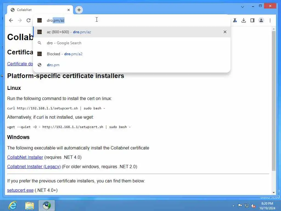Click the Windows heading
The image size is (281, 211).
point(18,137)
